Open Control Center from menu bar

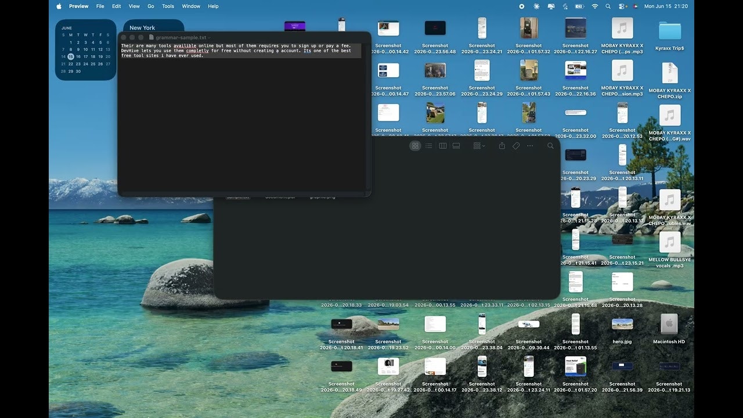(x=622, y=6)
